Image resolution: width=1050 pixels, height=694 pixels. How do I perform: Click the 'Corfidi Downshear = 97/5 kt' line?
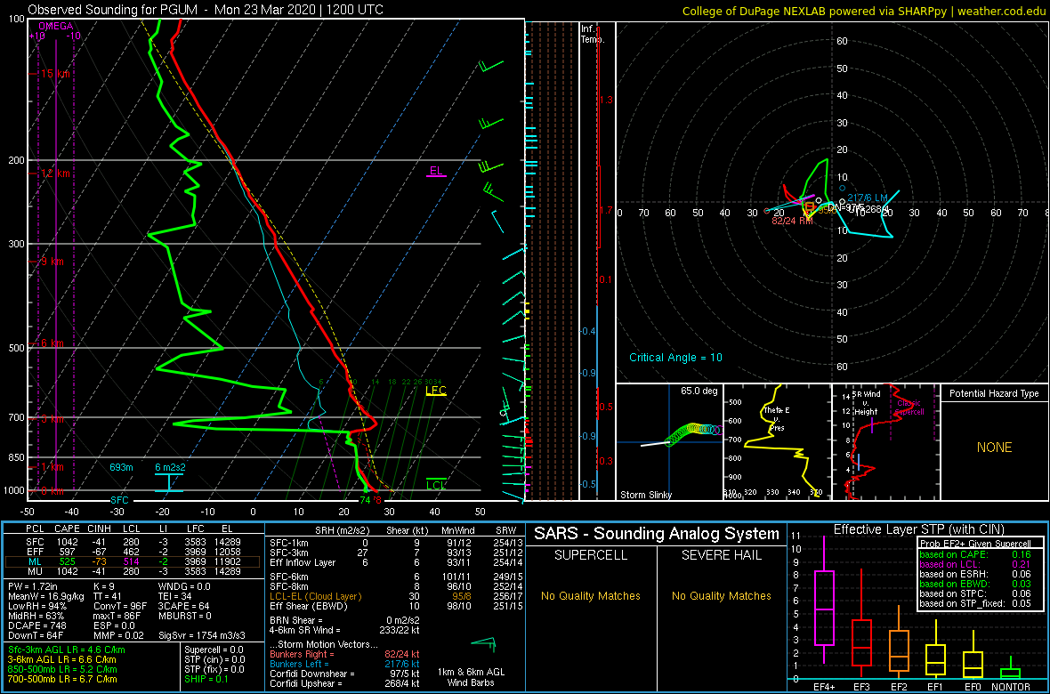(344, 674)
